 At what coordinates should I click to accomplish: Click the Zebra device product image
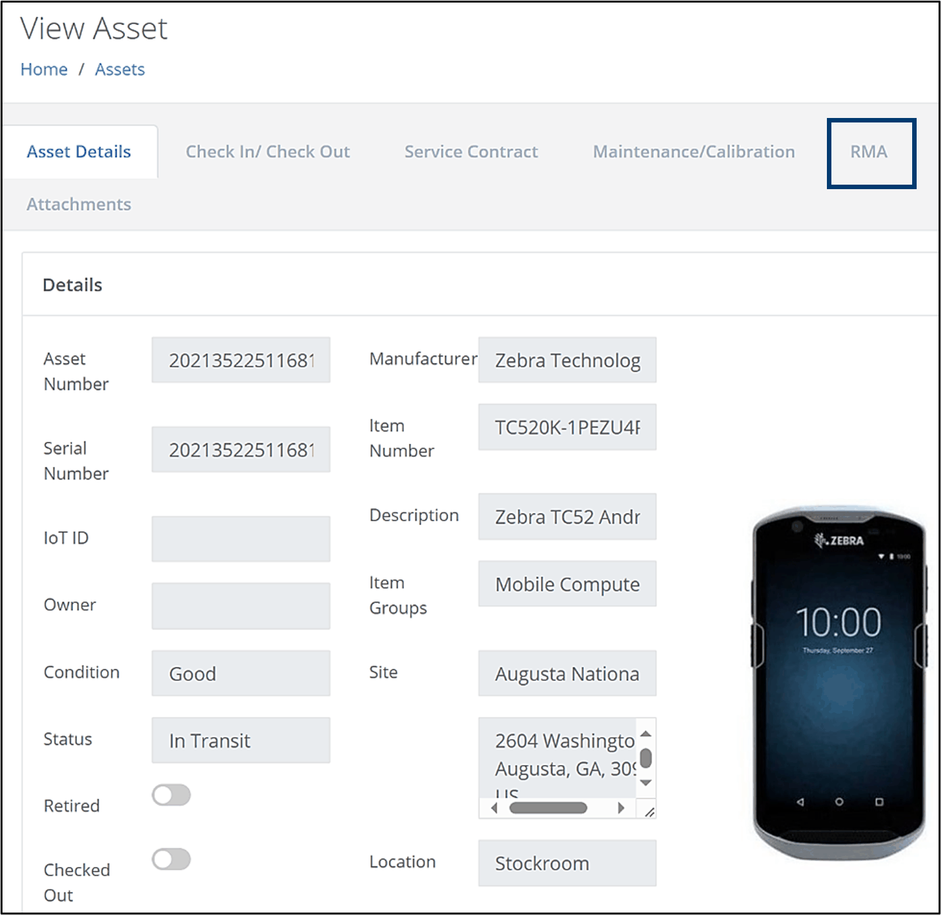[x=838, y=684]
